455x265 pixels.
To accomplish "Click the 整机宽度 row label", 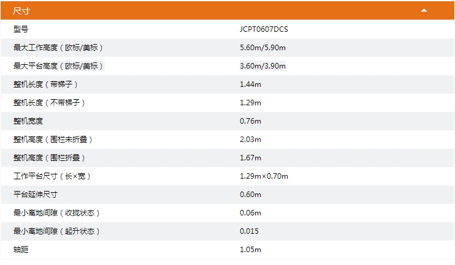I will pyautogui.click(x=28, y=121).
